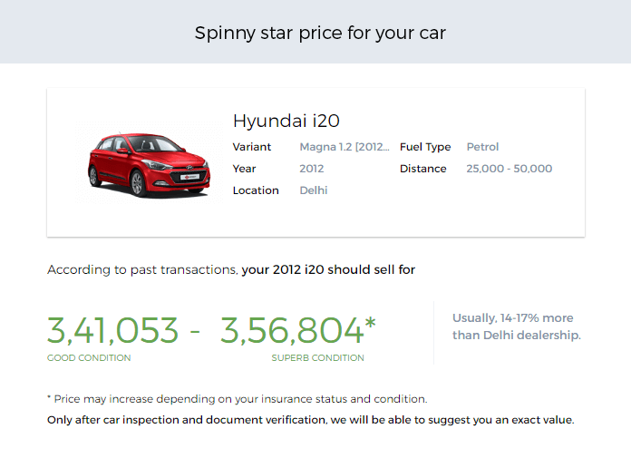
Task: Click the 'Fuel Type' label
Action: (424, 147)
